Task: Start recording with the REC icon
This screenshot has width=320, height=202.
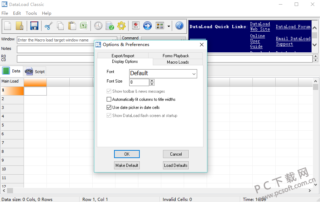Action: (x=136, y=26)
